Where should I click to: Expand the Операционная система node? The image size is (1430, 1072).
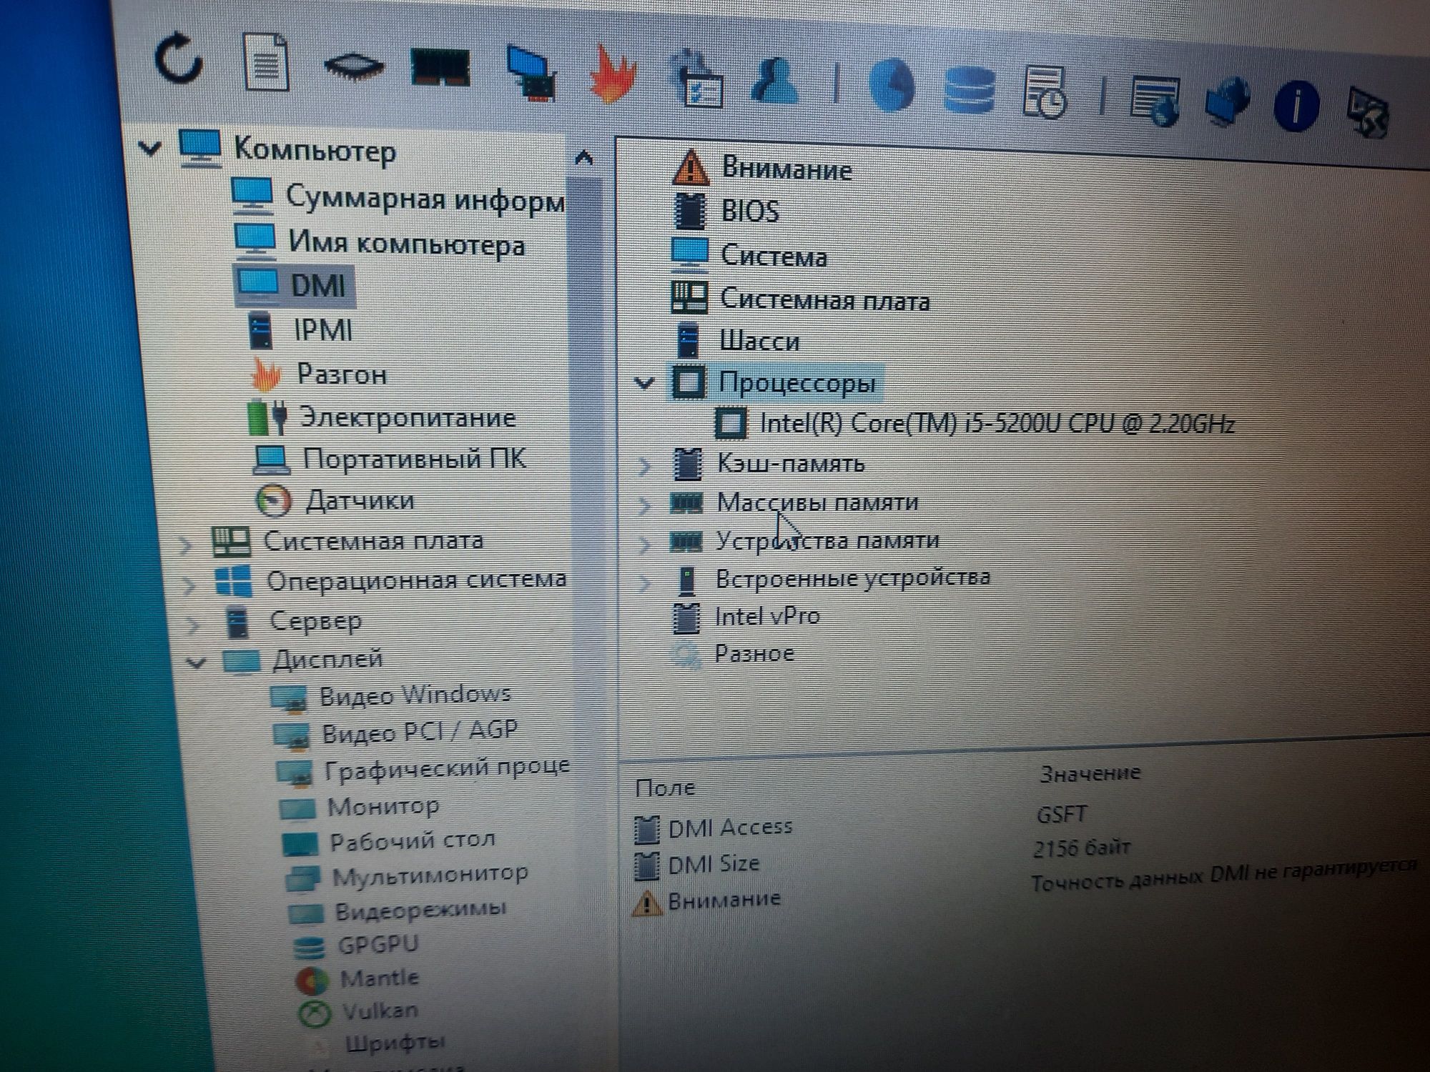point(189,586)
